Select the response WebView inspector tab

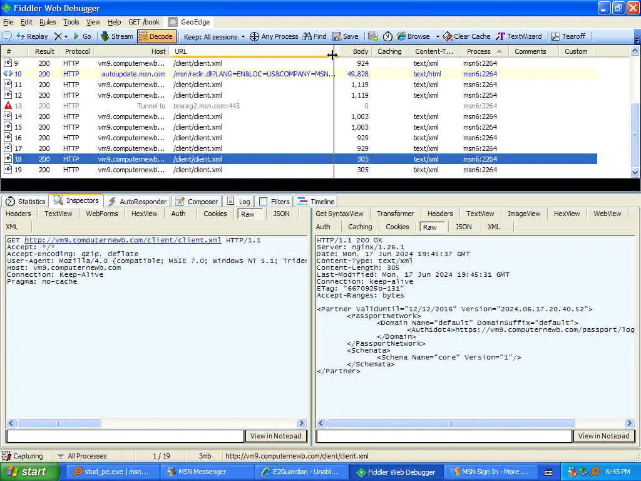(x=607, y=214)
